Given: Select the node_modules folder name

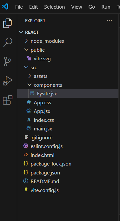Looking at the screenshot, I should 47,41.
